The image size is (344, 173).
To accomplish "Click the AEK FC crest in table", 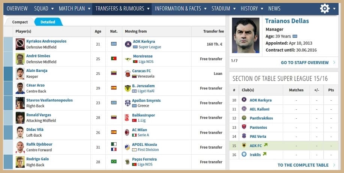I will coord(244,145).
